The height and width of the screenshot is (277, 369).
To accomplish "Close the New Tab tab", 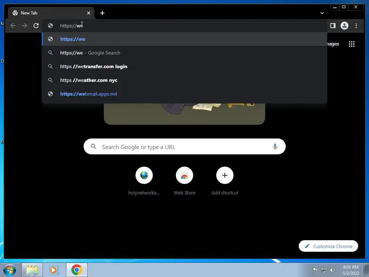I will [89, 13].
